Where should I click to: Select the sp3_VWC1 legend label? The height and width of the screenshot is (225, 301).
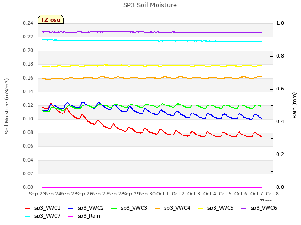coord(47,208)
